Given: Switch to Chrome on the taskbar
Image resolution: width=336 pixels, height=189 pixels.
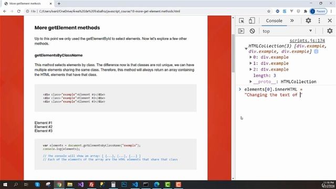Looking at the screenshot, I should coord(59,184).
